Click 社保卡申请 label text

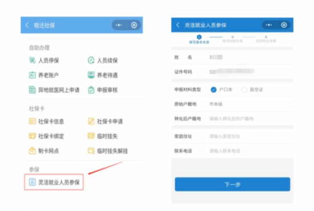point(110,121)
